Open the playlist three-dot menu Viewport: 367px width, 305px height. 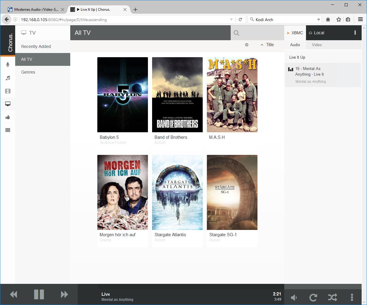tap(355, 33)
